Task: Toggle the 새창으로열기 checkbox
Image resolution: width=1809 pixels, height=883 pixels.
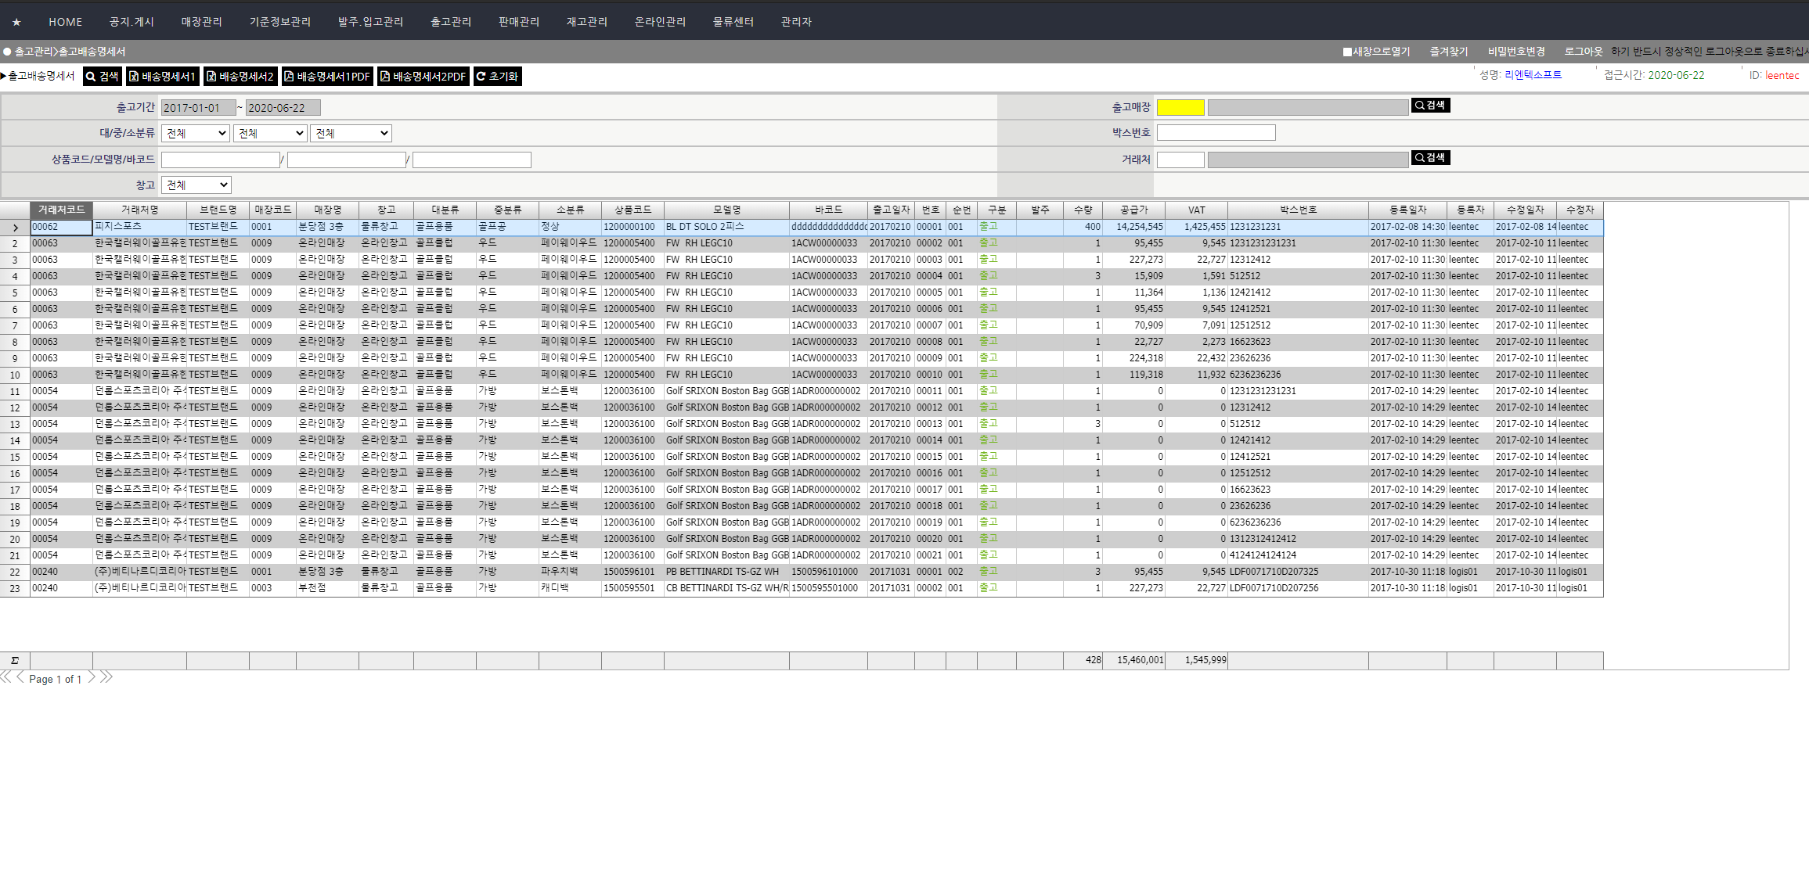Action: click(1347, 52)
